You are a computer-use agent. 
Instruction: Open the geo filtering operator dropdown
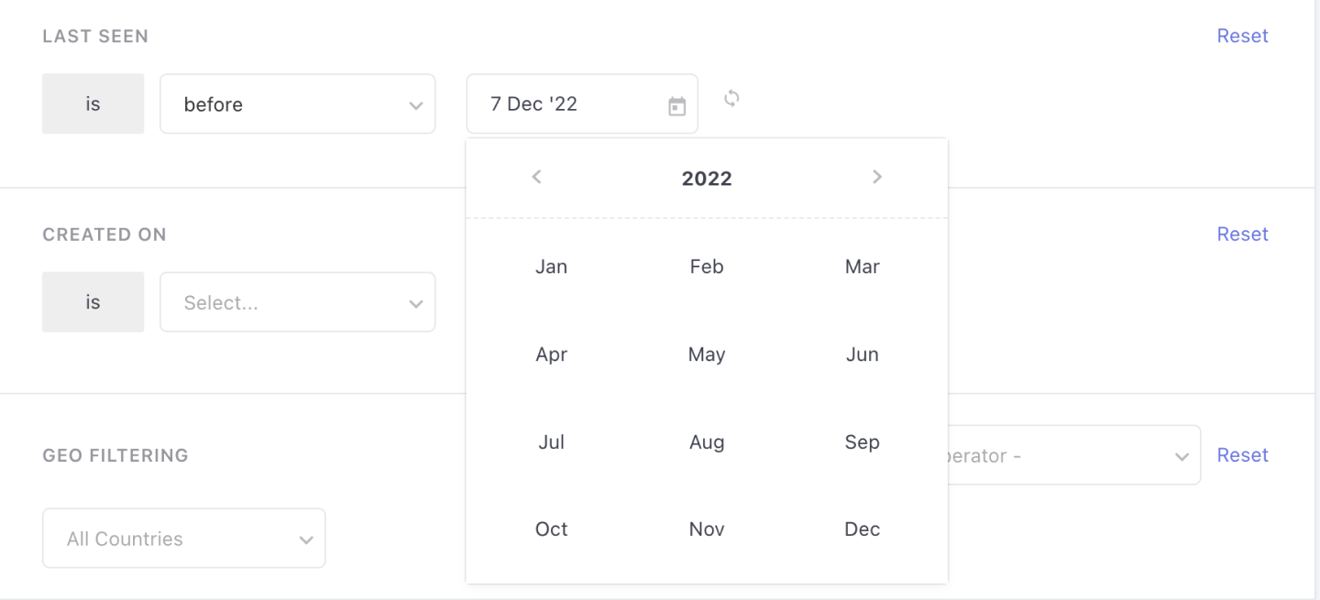[1072, 455]
